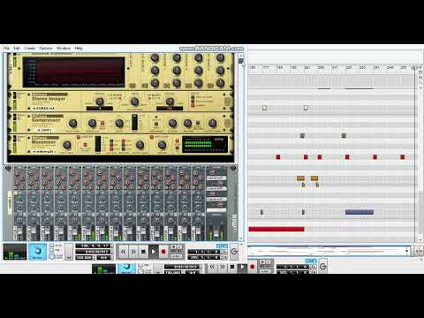Click the Maximizer soft clip amount knob
This screenshot has width=424, height=318.
162,145
